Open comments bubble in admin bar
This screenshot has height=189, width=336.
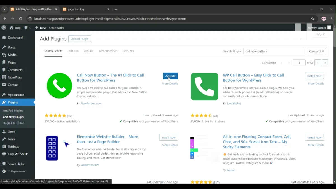(x=28, y=28)
